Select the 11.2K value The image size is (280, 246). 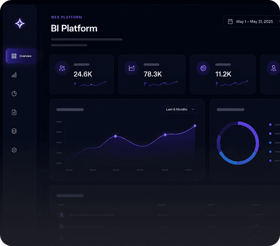224,74
